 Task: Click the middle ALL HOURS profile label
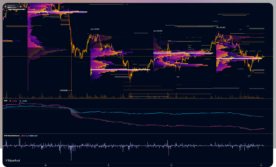coord(158,31)
